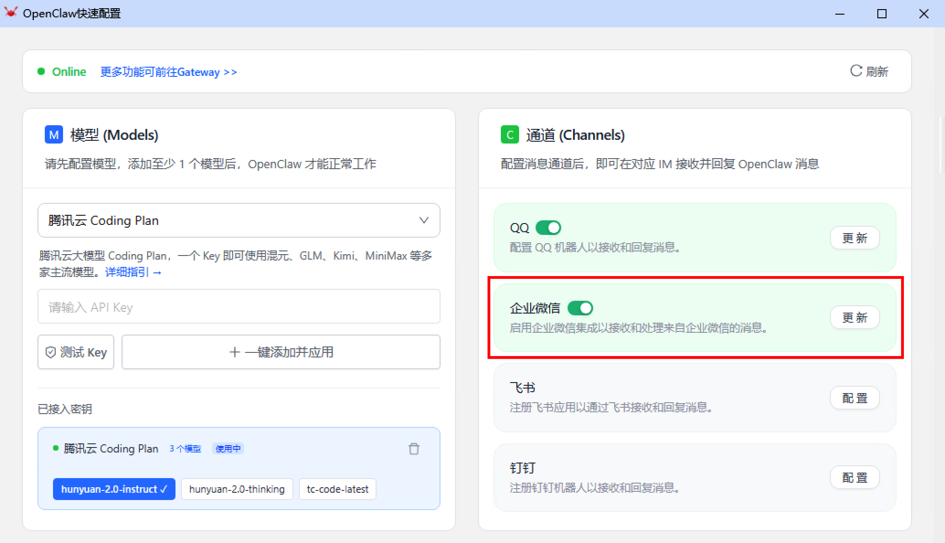The image size is (945, 543).
Task: Click the dropdown chevron arrow for model provider
Action: pos(424,220)
